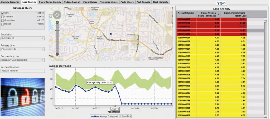Click the map zoom slider handle
The width and height of the screenshot is (270, 119).
[x=57, y=31]
